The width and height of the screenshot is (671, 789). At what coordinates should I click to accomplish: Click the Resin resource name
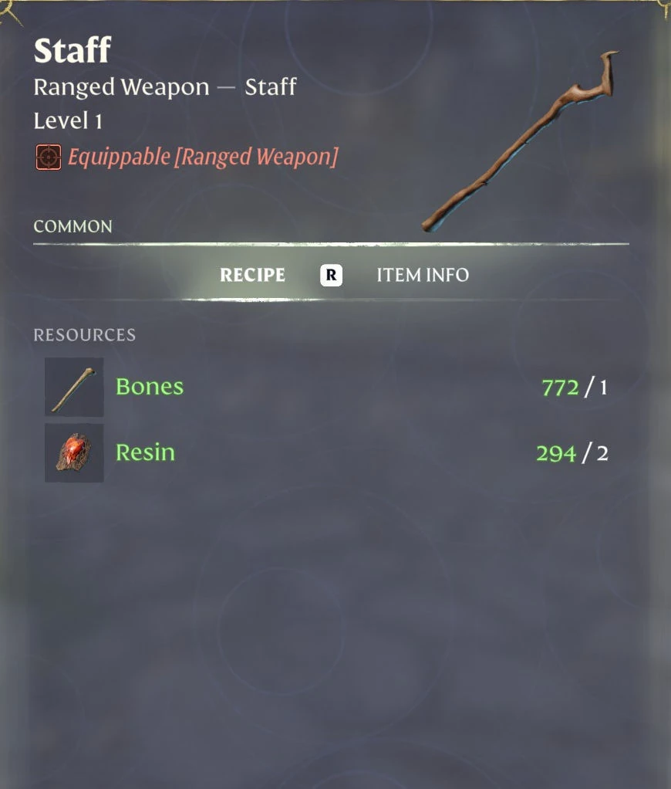pos(145,452)
